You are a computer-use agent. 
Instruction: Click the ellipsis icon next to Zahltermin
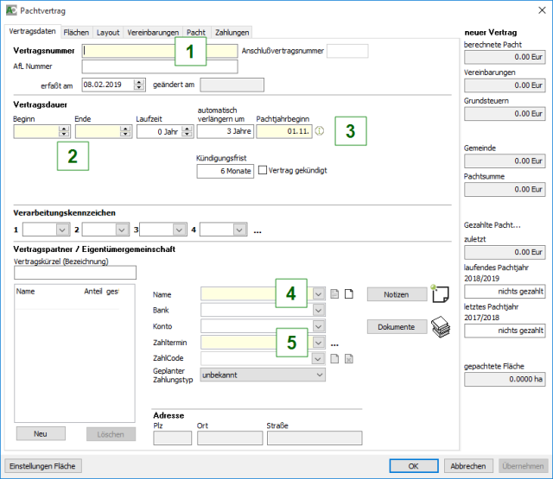click(334, 343)
